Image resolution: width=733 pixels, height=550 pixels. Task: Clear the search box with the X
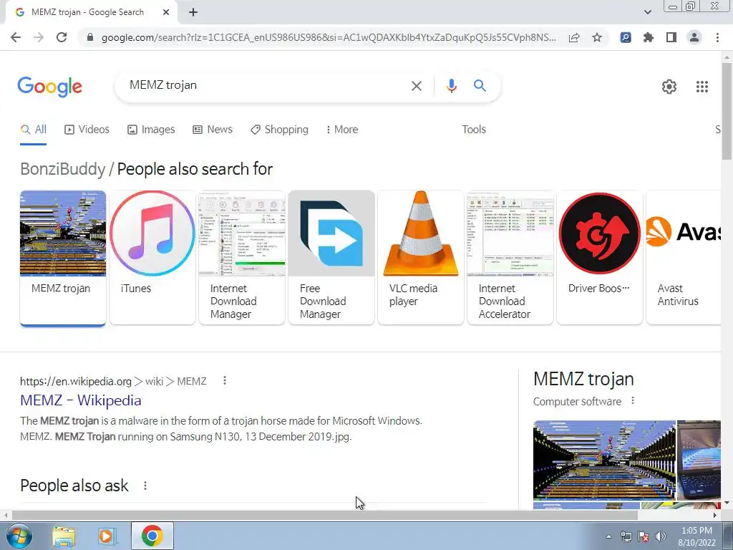416,86
